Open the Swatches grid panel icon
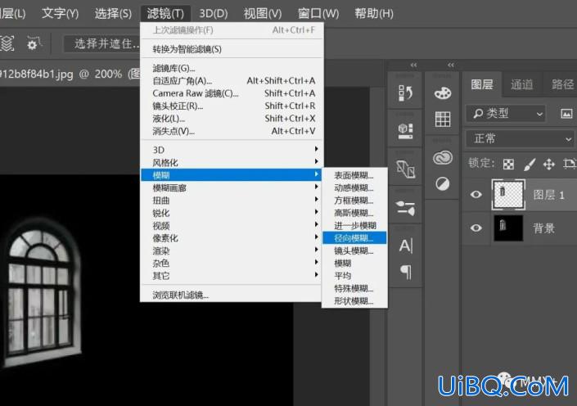The image size is (577, 406). coord(442,119)
